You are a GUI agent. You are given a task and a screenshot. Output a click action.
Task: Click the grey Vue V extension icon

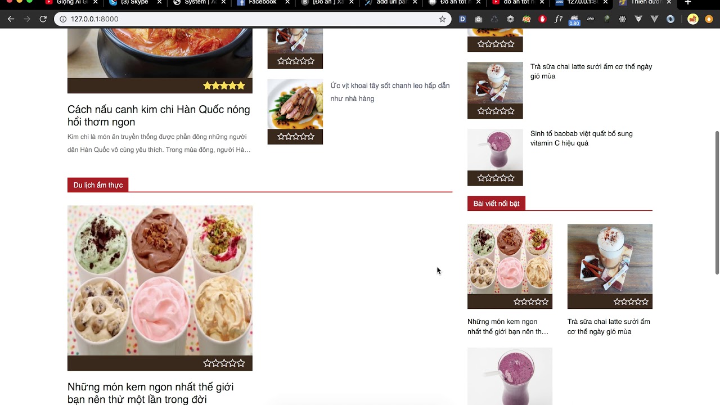(654, 19)
